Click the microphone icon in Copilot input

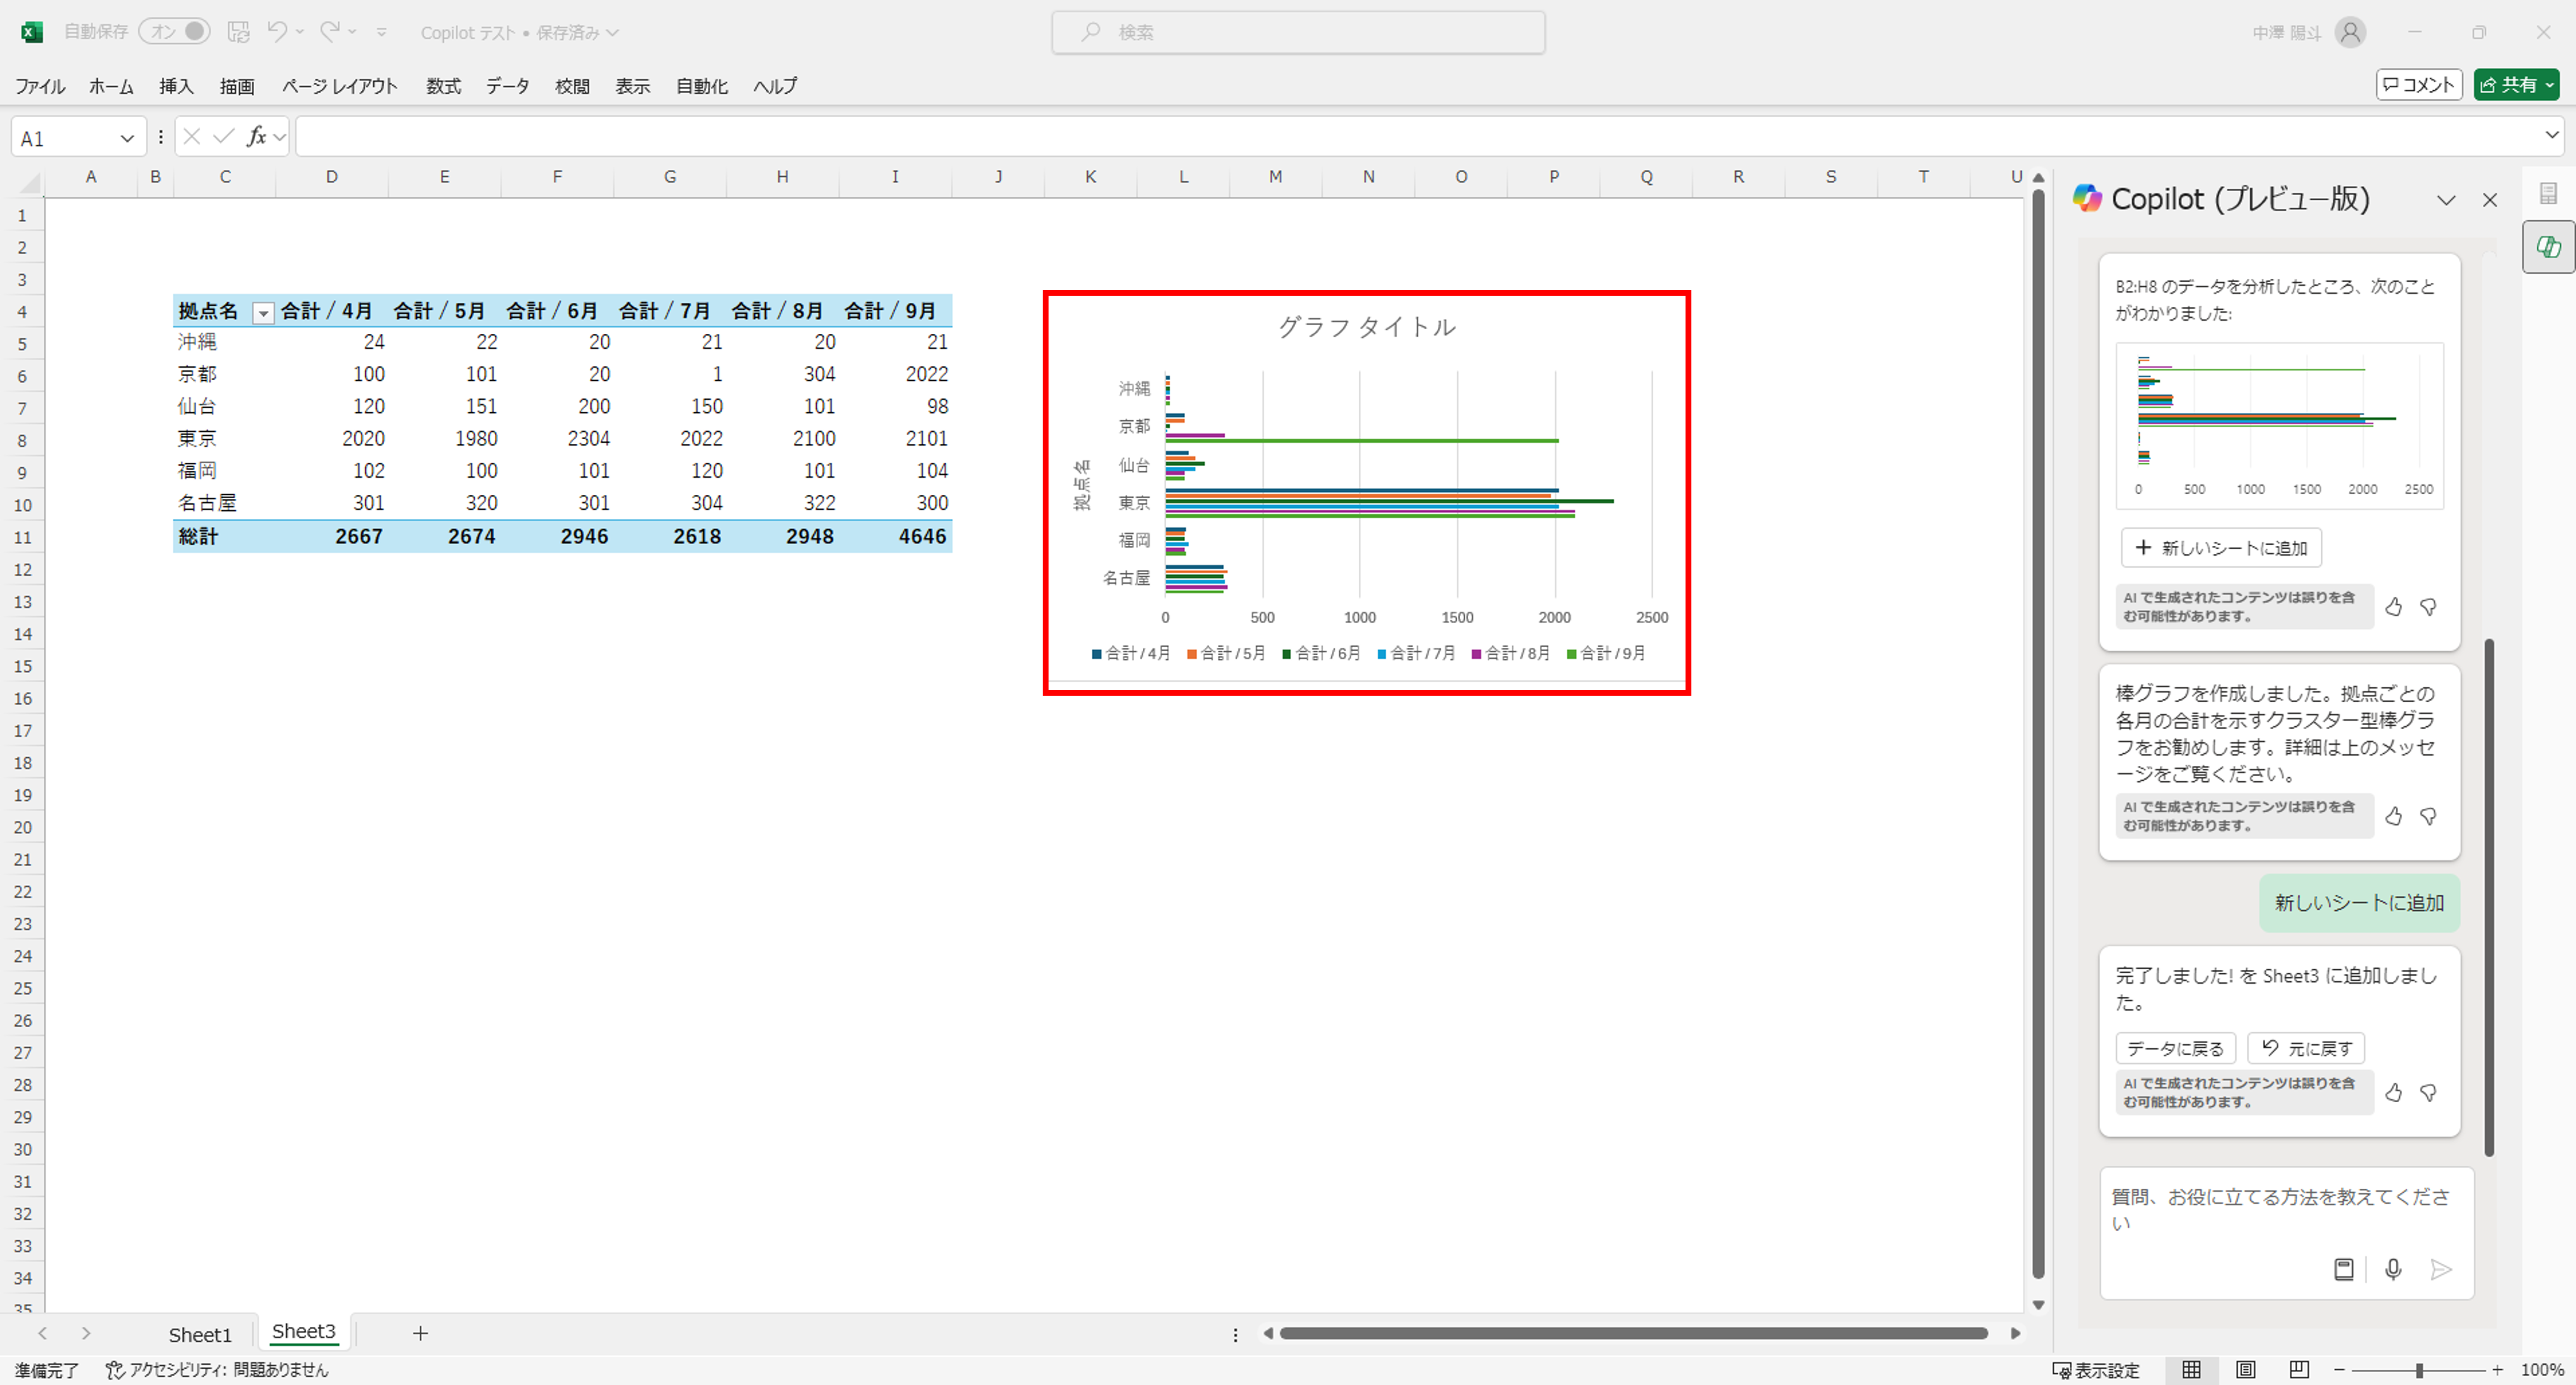pos(2392,1269)
